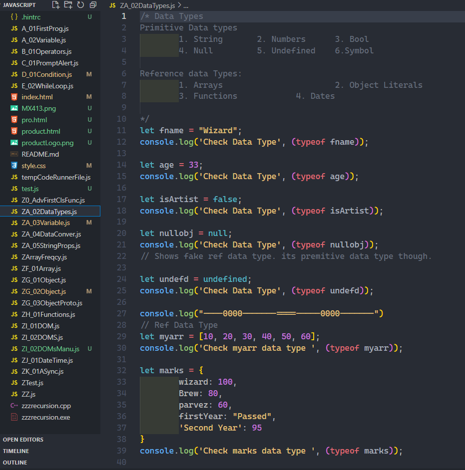The height and width of the screenshot is (470, 465).
Task: Expand the OUTLINE section
Action: coord(15,463)
